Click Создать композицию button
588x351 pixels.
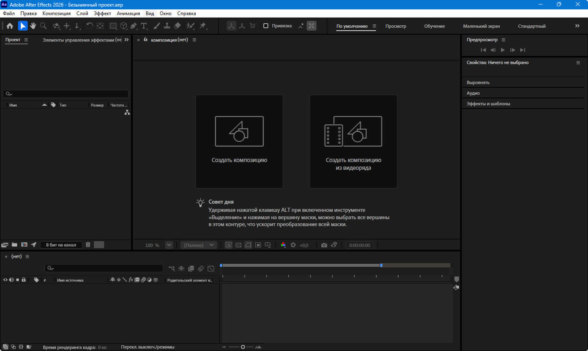239,142
